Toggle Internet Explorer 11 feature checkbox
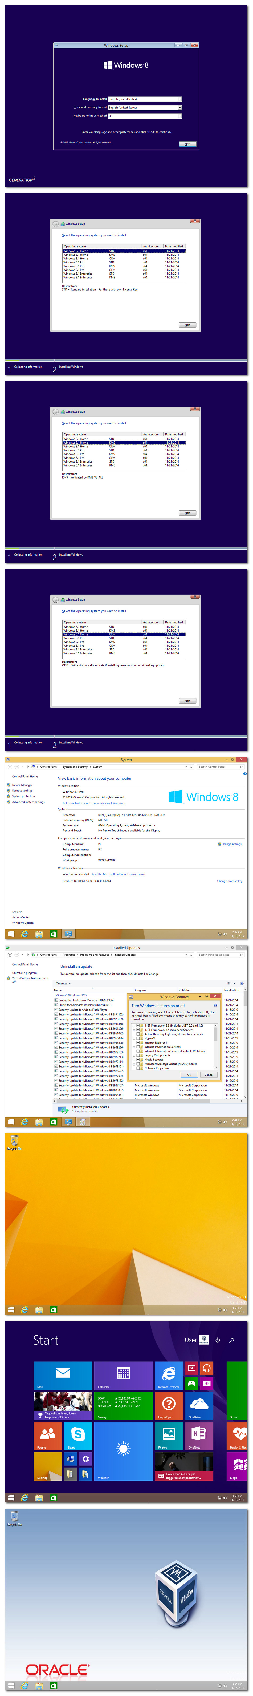Viewport: 253px width, 1696px height. point(138,1042)
